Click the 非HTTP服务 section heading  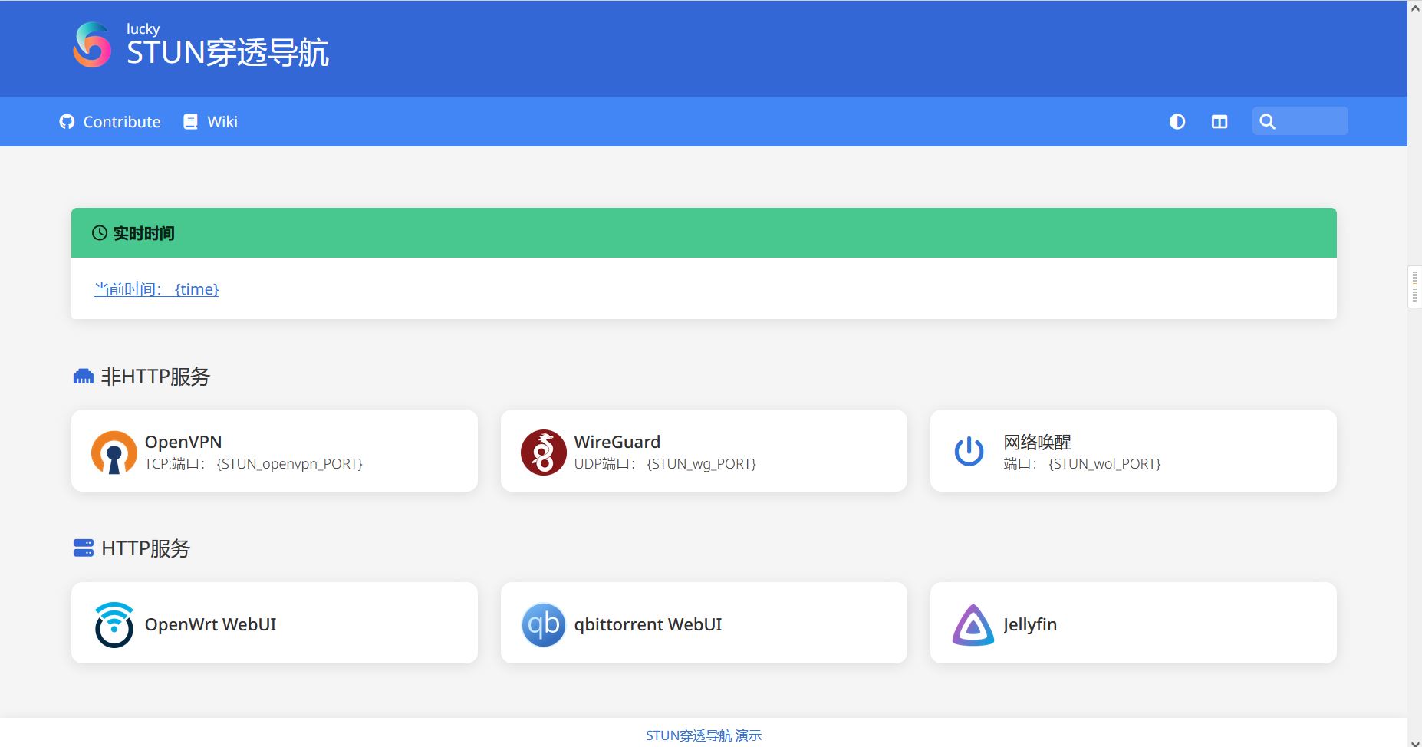click(x=155, y=377)
